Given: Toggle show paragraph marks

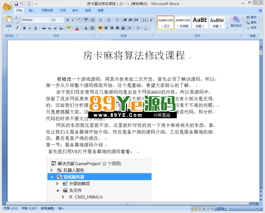Looking at the screenshot, I should (x=151, y=20).
